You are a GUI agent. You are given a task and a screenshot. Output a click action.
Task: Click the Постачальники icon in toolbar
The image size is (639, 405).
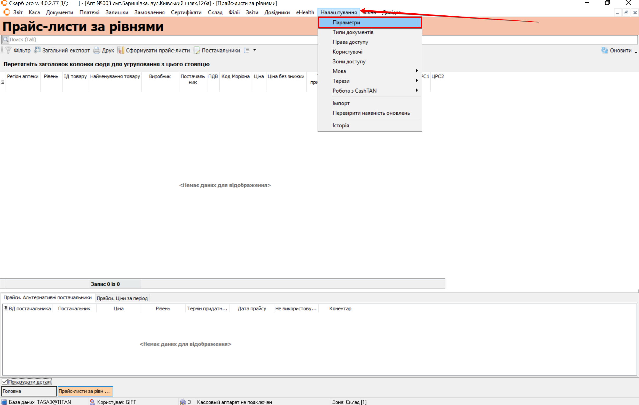(x=197, y=50)
